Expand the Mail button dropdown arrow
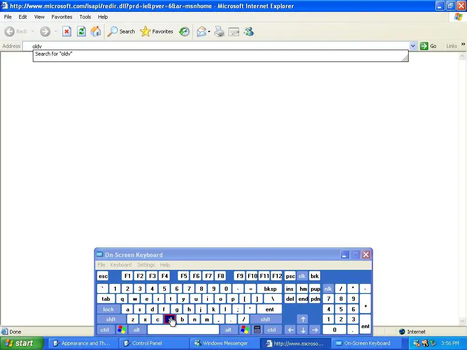467x350 pixels. pyautogui.click(x=209, y=31)
